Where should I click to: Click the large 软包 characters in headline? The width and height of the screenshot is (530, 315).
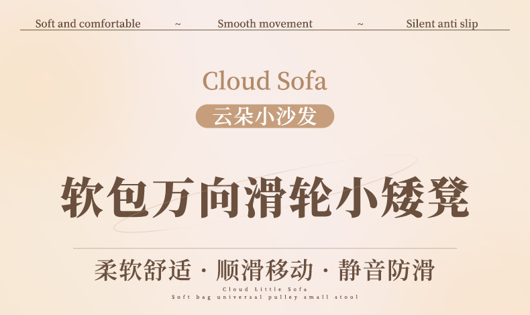(104, 198)
